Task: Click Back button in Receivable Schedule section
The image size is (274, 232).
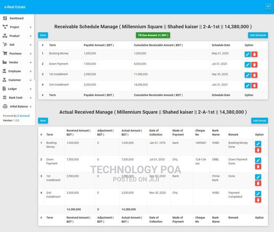Action: (x=42, y=35)
